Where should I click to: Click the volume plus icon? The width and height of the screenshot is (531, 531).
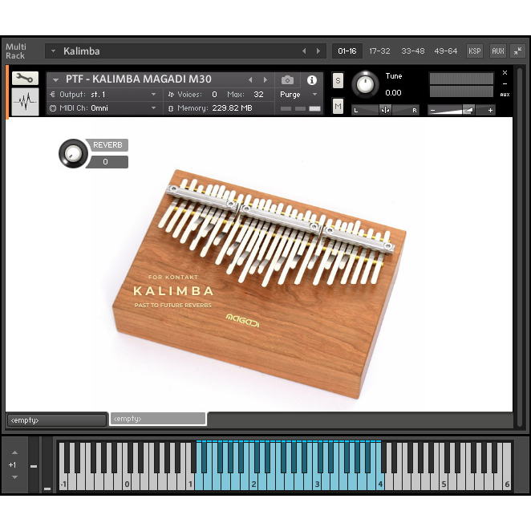[490, 110]
